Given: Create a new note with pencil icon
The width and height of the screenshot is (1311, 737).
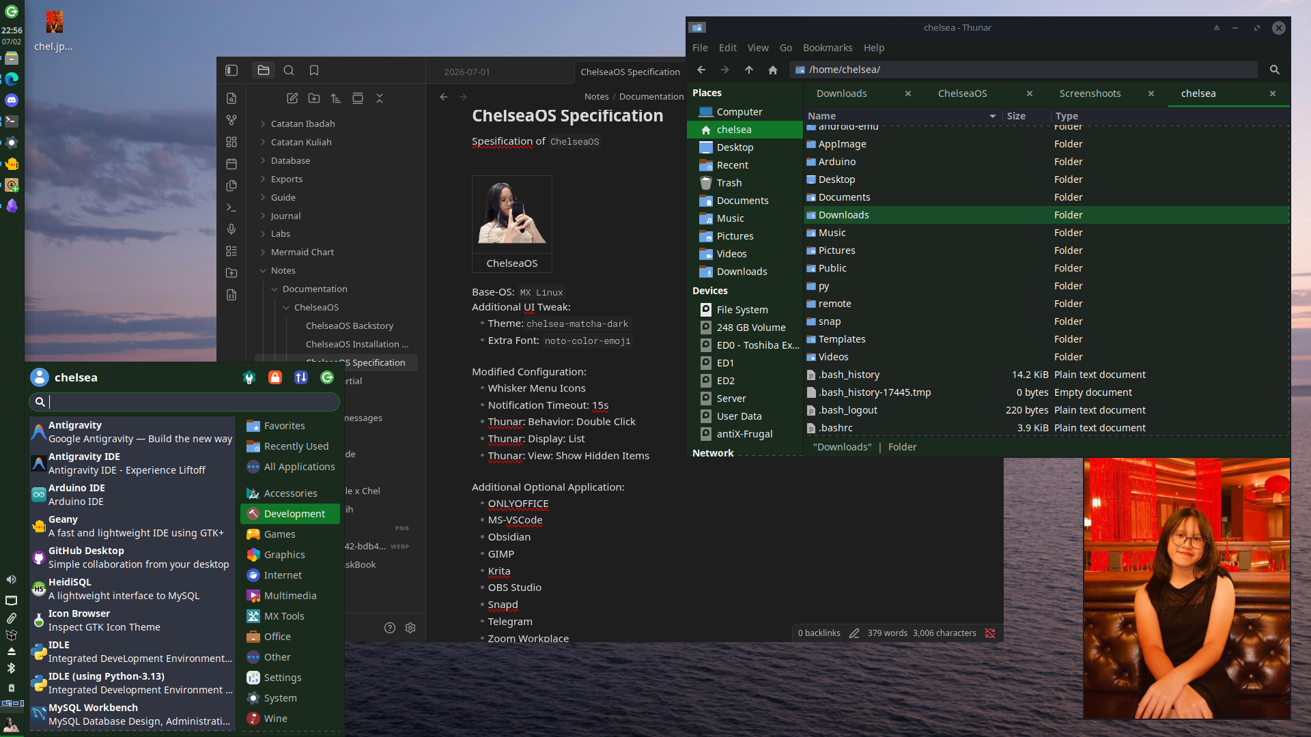Looking at the screenshot, I should 292,98.
